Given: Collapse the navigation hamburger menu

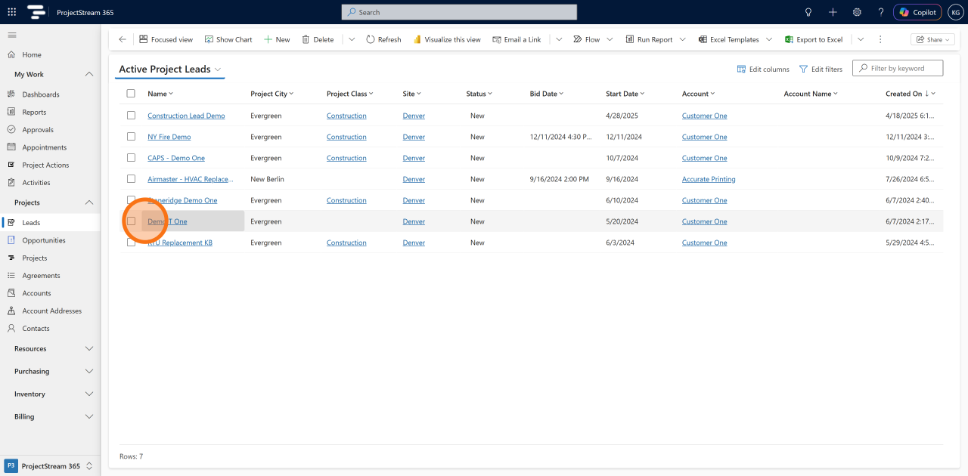Looking at the screenshot, I should point(12,35).
